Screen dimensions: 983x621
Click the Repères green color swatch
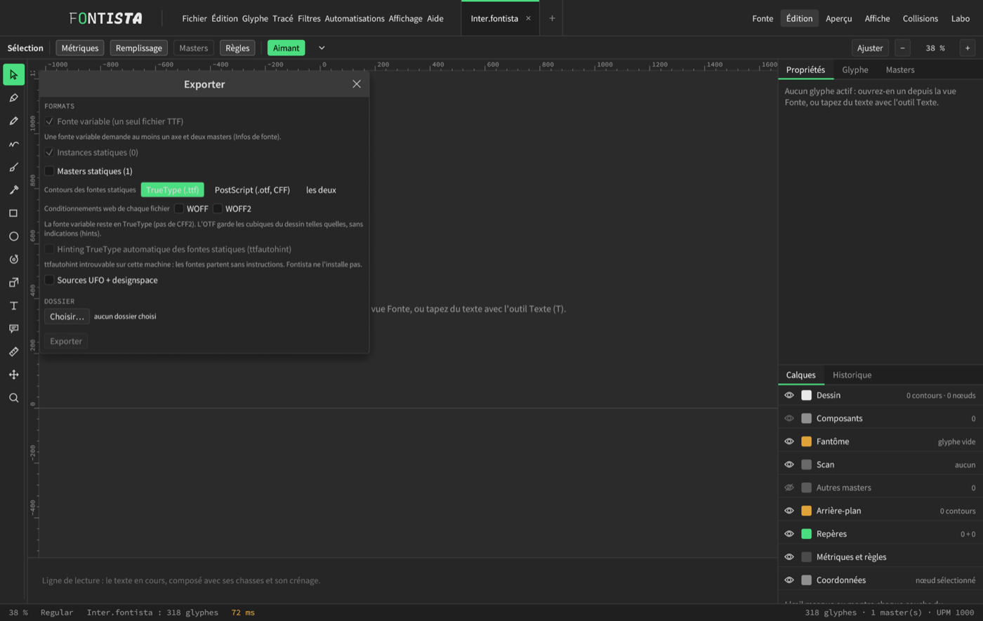(806, 534)
